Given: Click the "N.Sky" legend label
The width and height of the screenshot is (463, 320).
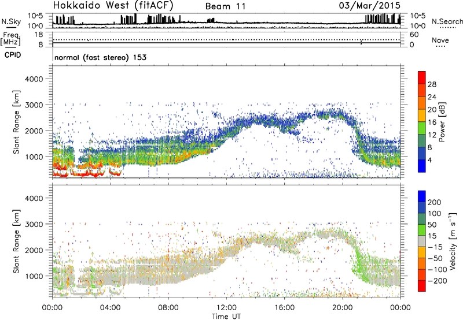Looking at the screenshot, I should (11, 21).
